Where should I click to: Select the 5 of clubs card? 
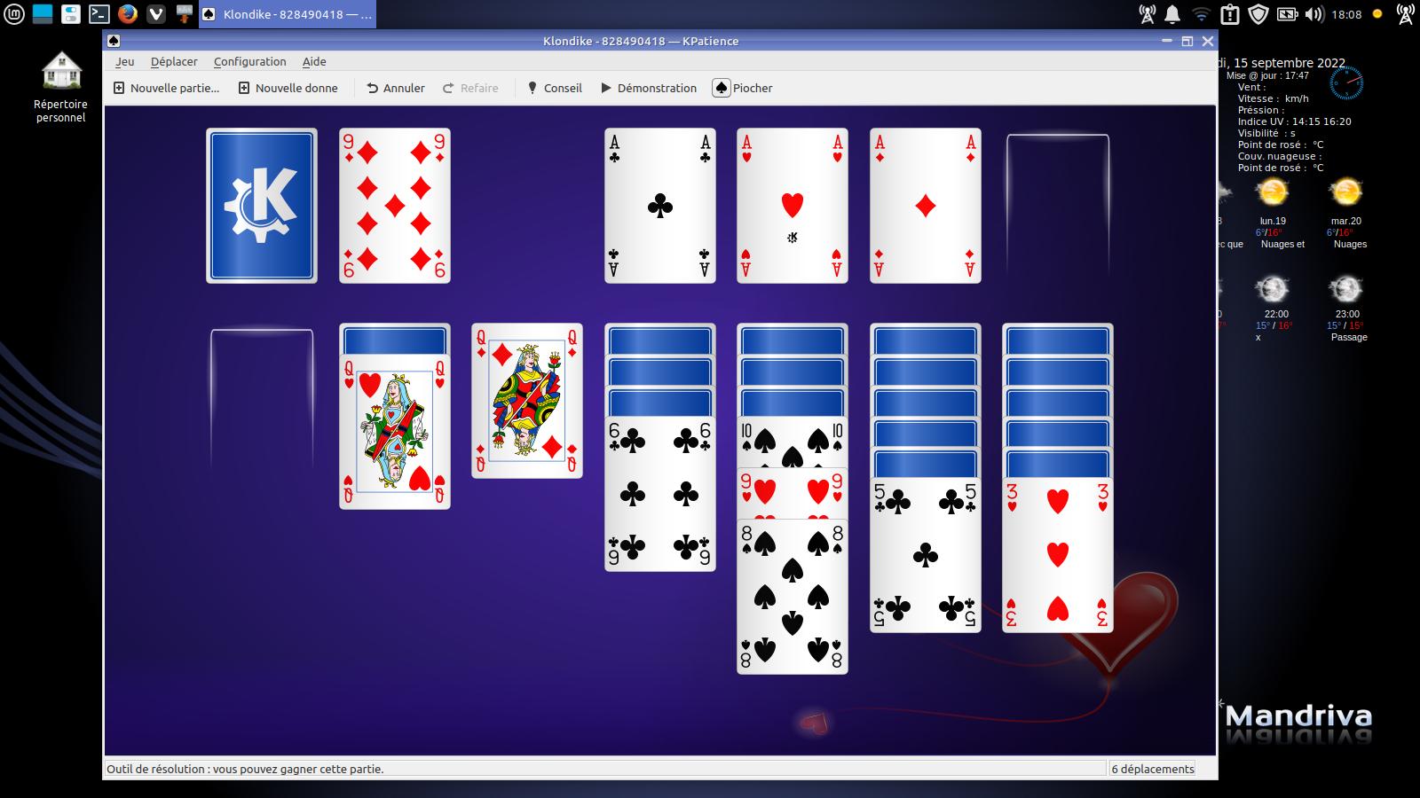tap(926, 556)
